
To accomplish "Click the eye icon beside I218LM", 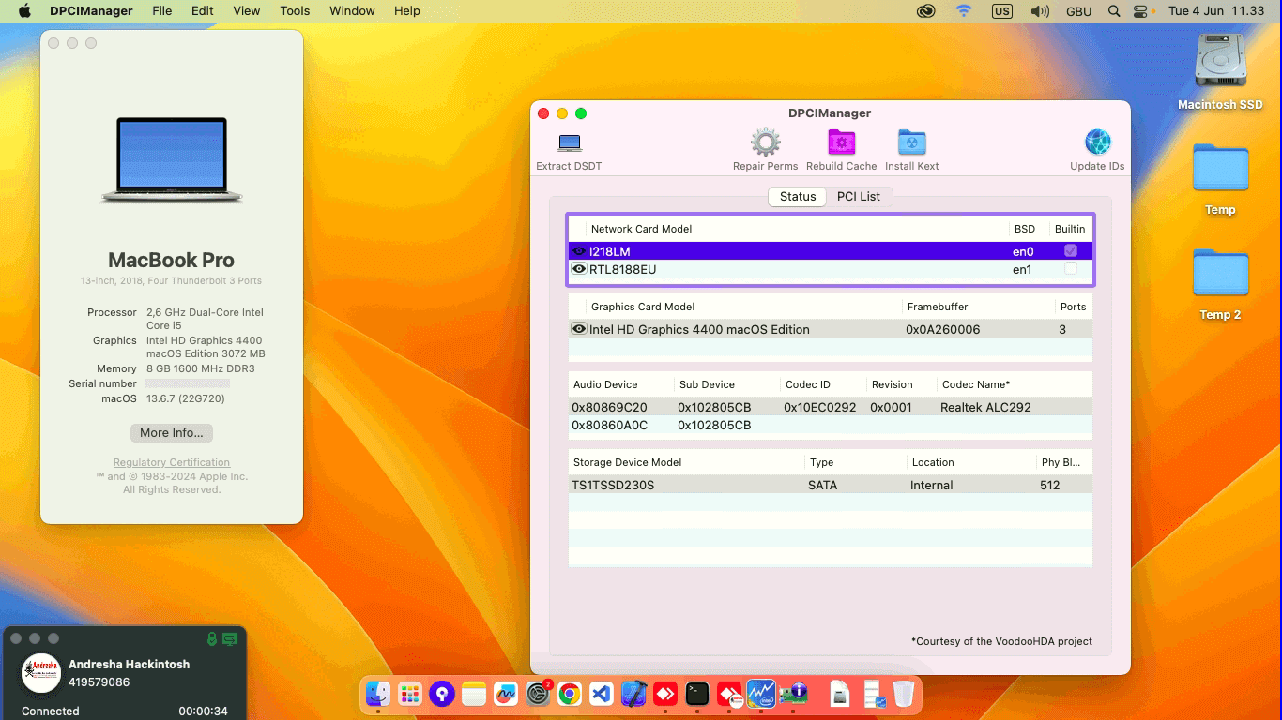I will pos(579,251).
